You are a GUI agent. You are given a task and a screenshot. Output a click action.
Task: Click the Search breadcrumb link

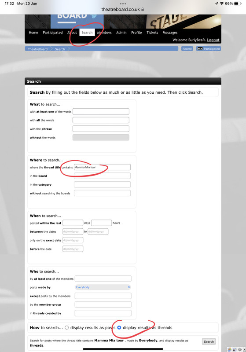pos(60,49)
